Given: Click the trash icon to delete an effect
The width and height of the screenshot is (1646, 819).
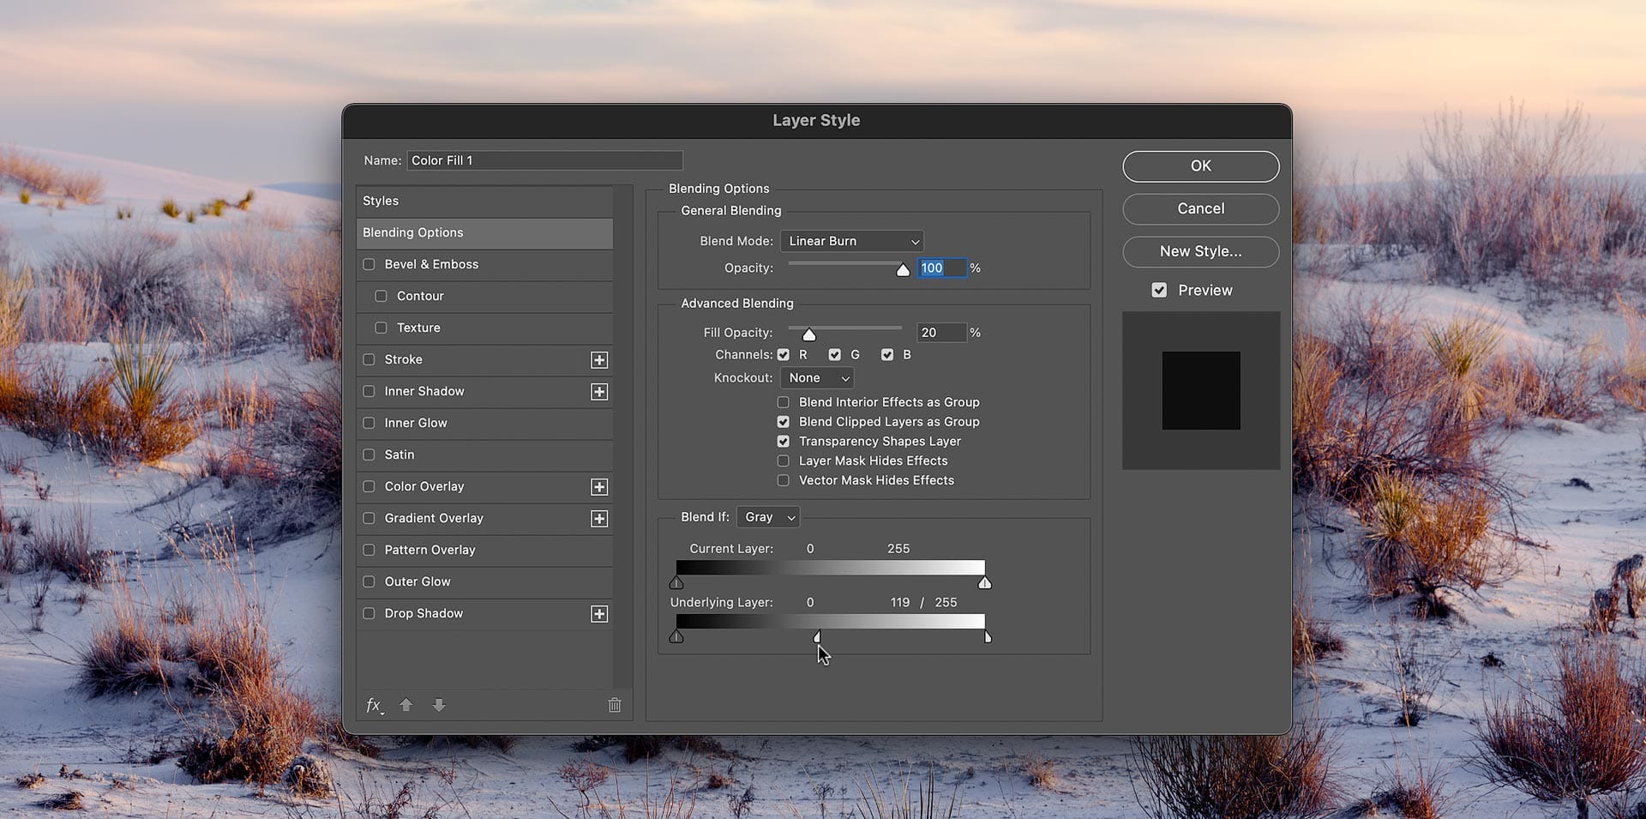Looking at the screenshot, I should pos(614,704).
